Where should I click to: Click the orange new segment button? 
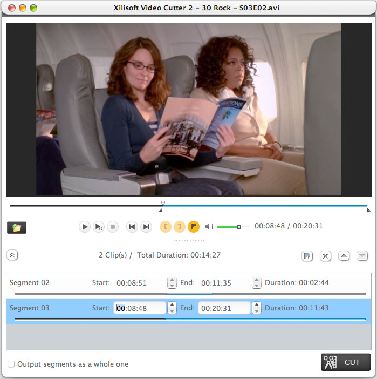[x=194, y=227]
